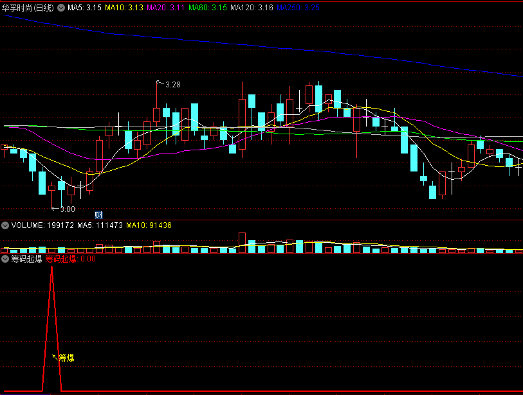Click the red 筹码起爆: 0.00 value
The height and width of the screenshot is (395, 523).
(x=70, y=259)
